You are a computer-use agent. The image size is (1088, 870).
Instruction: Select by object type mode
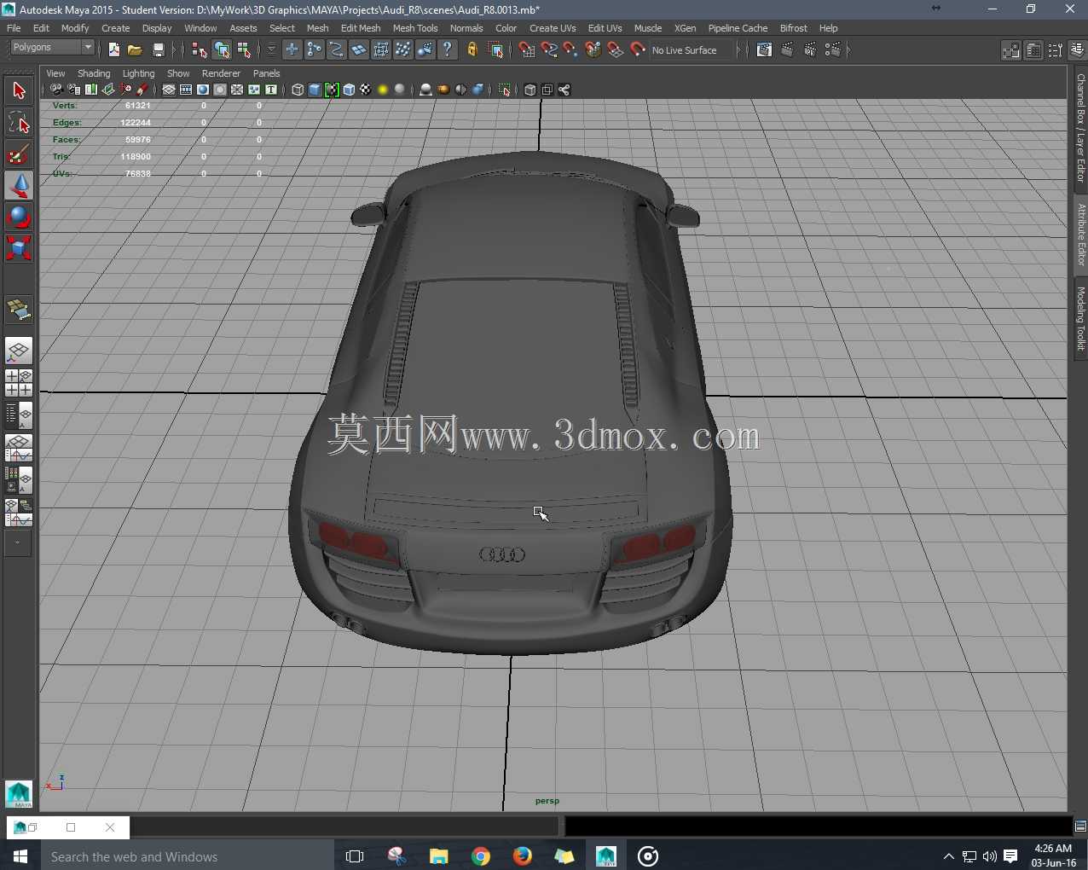tap(222, 50)
